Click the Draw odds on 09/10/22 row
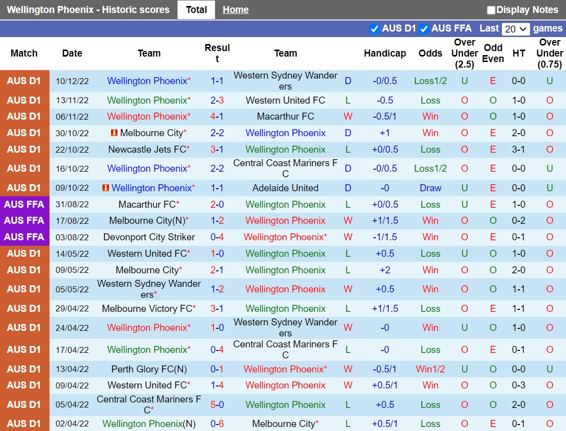This screenshot has width=566, height=431. 430,188
